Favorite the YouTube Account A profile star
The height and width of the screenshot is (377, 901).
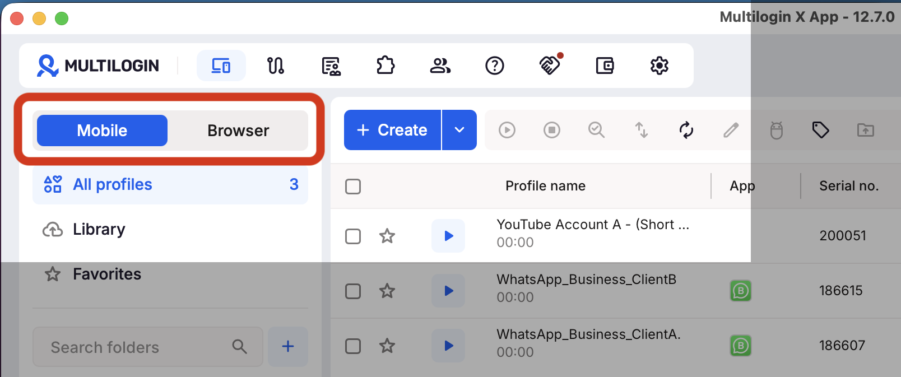(387, 236)
